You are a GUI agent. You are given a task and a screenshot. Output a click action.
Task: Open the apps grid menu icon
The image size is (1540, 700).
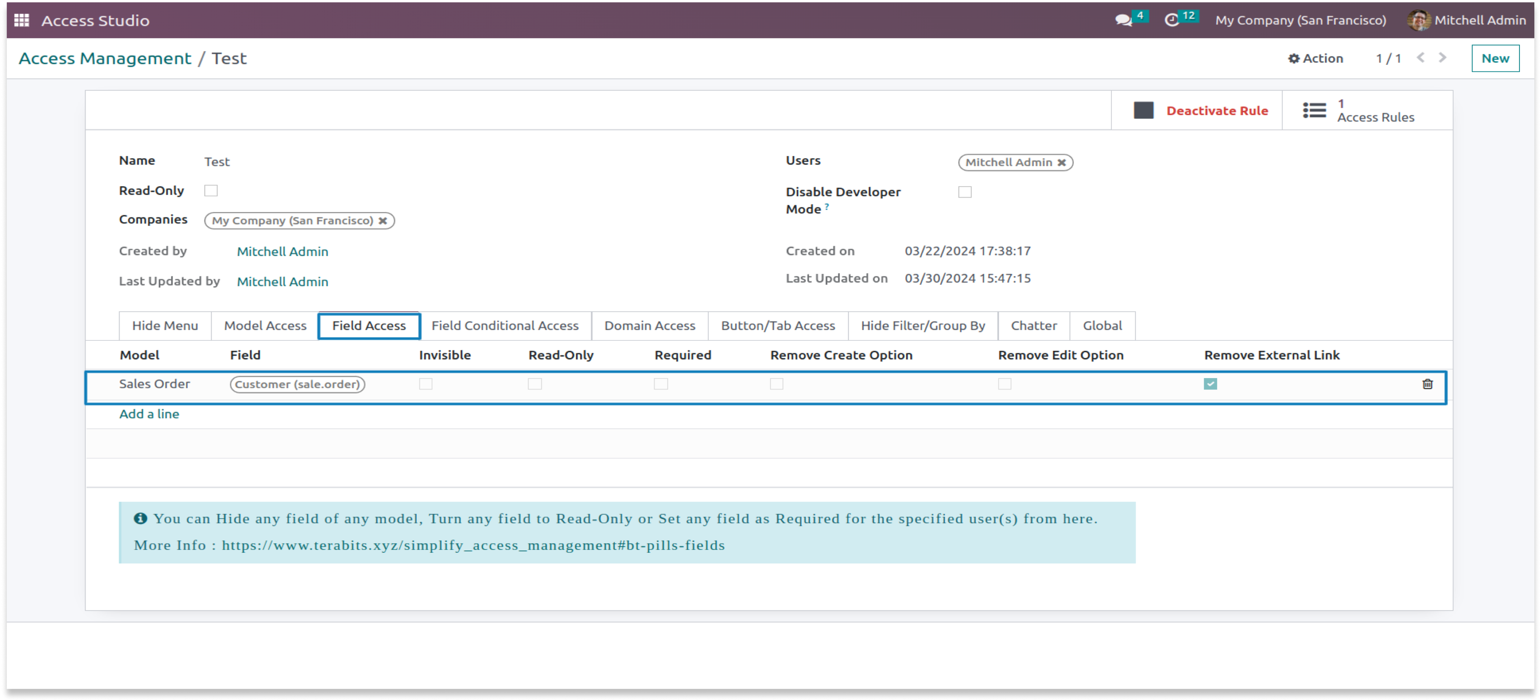[21, 20]
